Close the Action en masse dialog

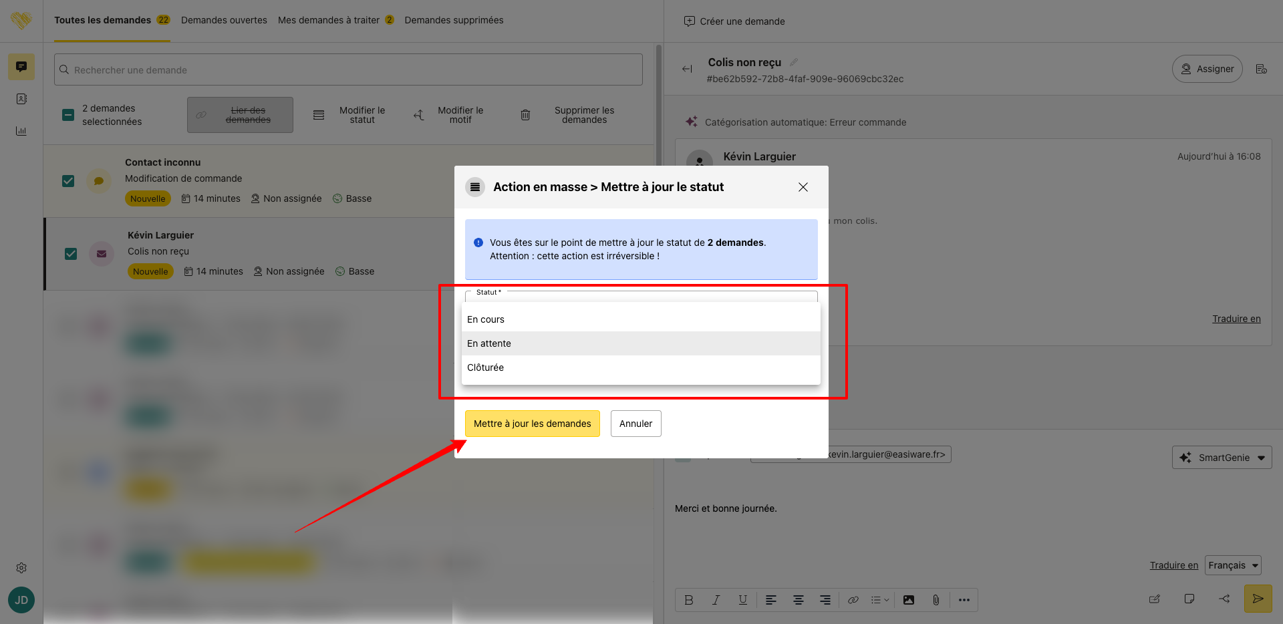pos(803,187)
